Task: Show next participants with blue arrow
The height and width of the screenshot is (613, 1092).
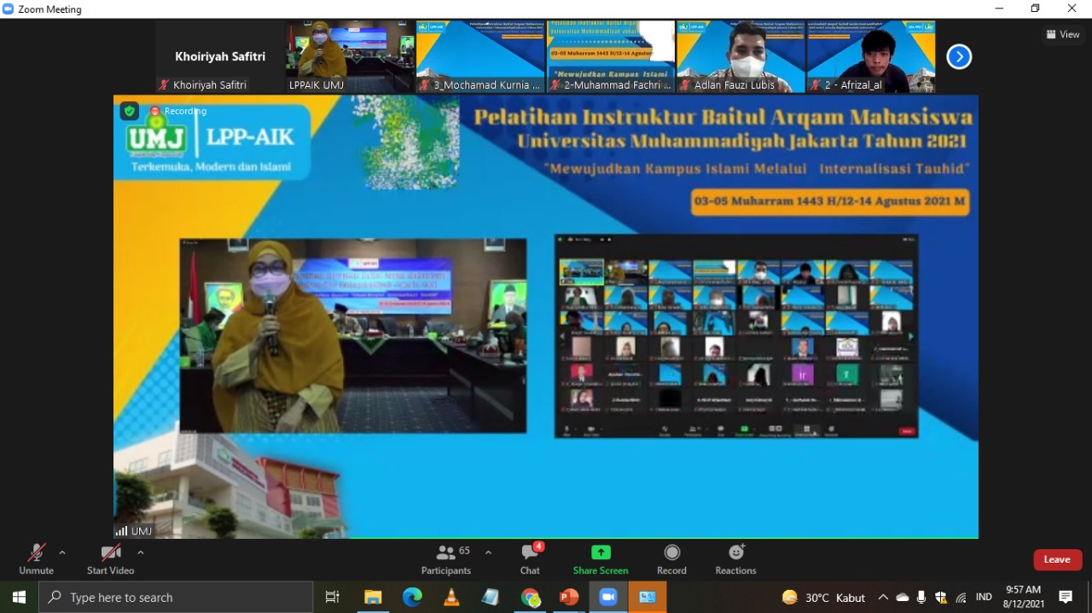Action: click(959, 57)
